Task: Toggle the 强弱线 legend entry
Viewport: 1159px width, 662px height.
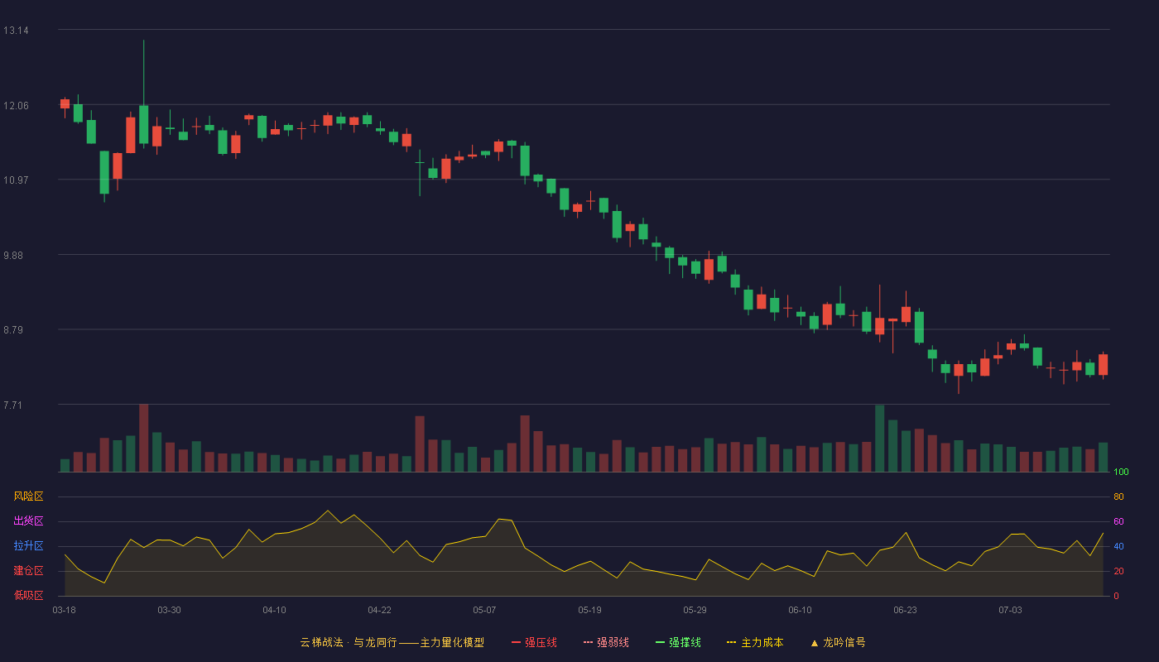Action: click(x=606, y=642)
